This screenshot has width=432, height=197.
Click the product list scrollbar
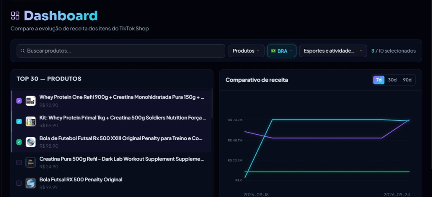pos(212,103)
